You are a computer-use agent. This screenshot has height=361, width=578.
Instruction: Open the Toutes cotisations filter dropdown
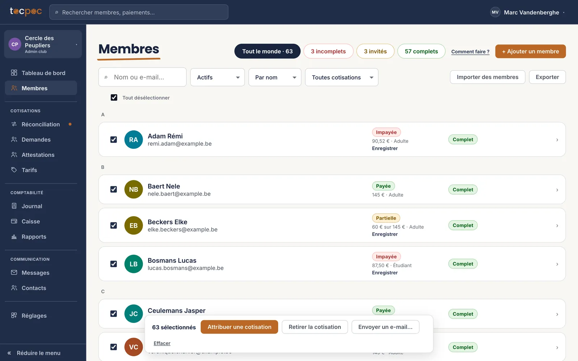click(342, 77)
